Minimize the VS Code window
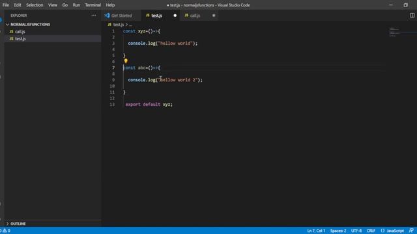 [391, 5]
